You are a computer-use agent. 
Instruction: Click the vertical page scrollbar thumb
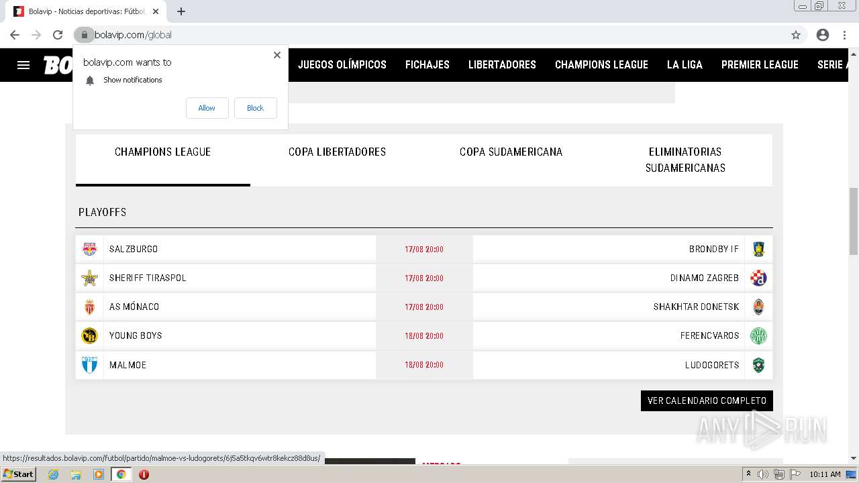tap(854, 221)
